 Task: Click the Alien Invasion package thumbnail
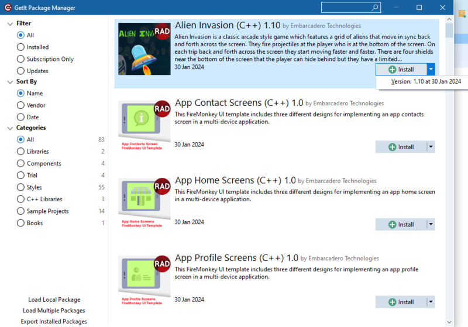(144, 49)
